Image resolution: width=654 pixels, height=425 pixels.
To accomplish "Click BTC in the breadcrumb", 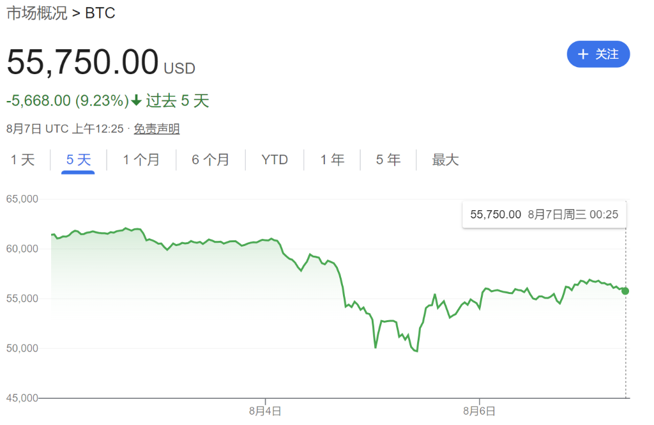I will 100,13.
